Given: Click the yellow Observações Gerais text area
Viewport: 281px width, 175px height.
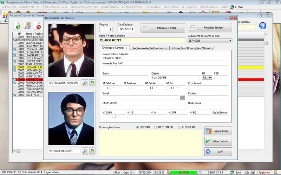Looking at the screenshot, I should pyautogui.click(x=150, y=143).
